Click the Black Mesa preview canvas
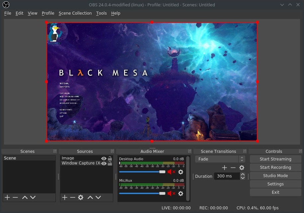 (152, 82)
